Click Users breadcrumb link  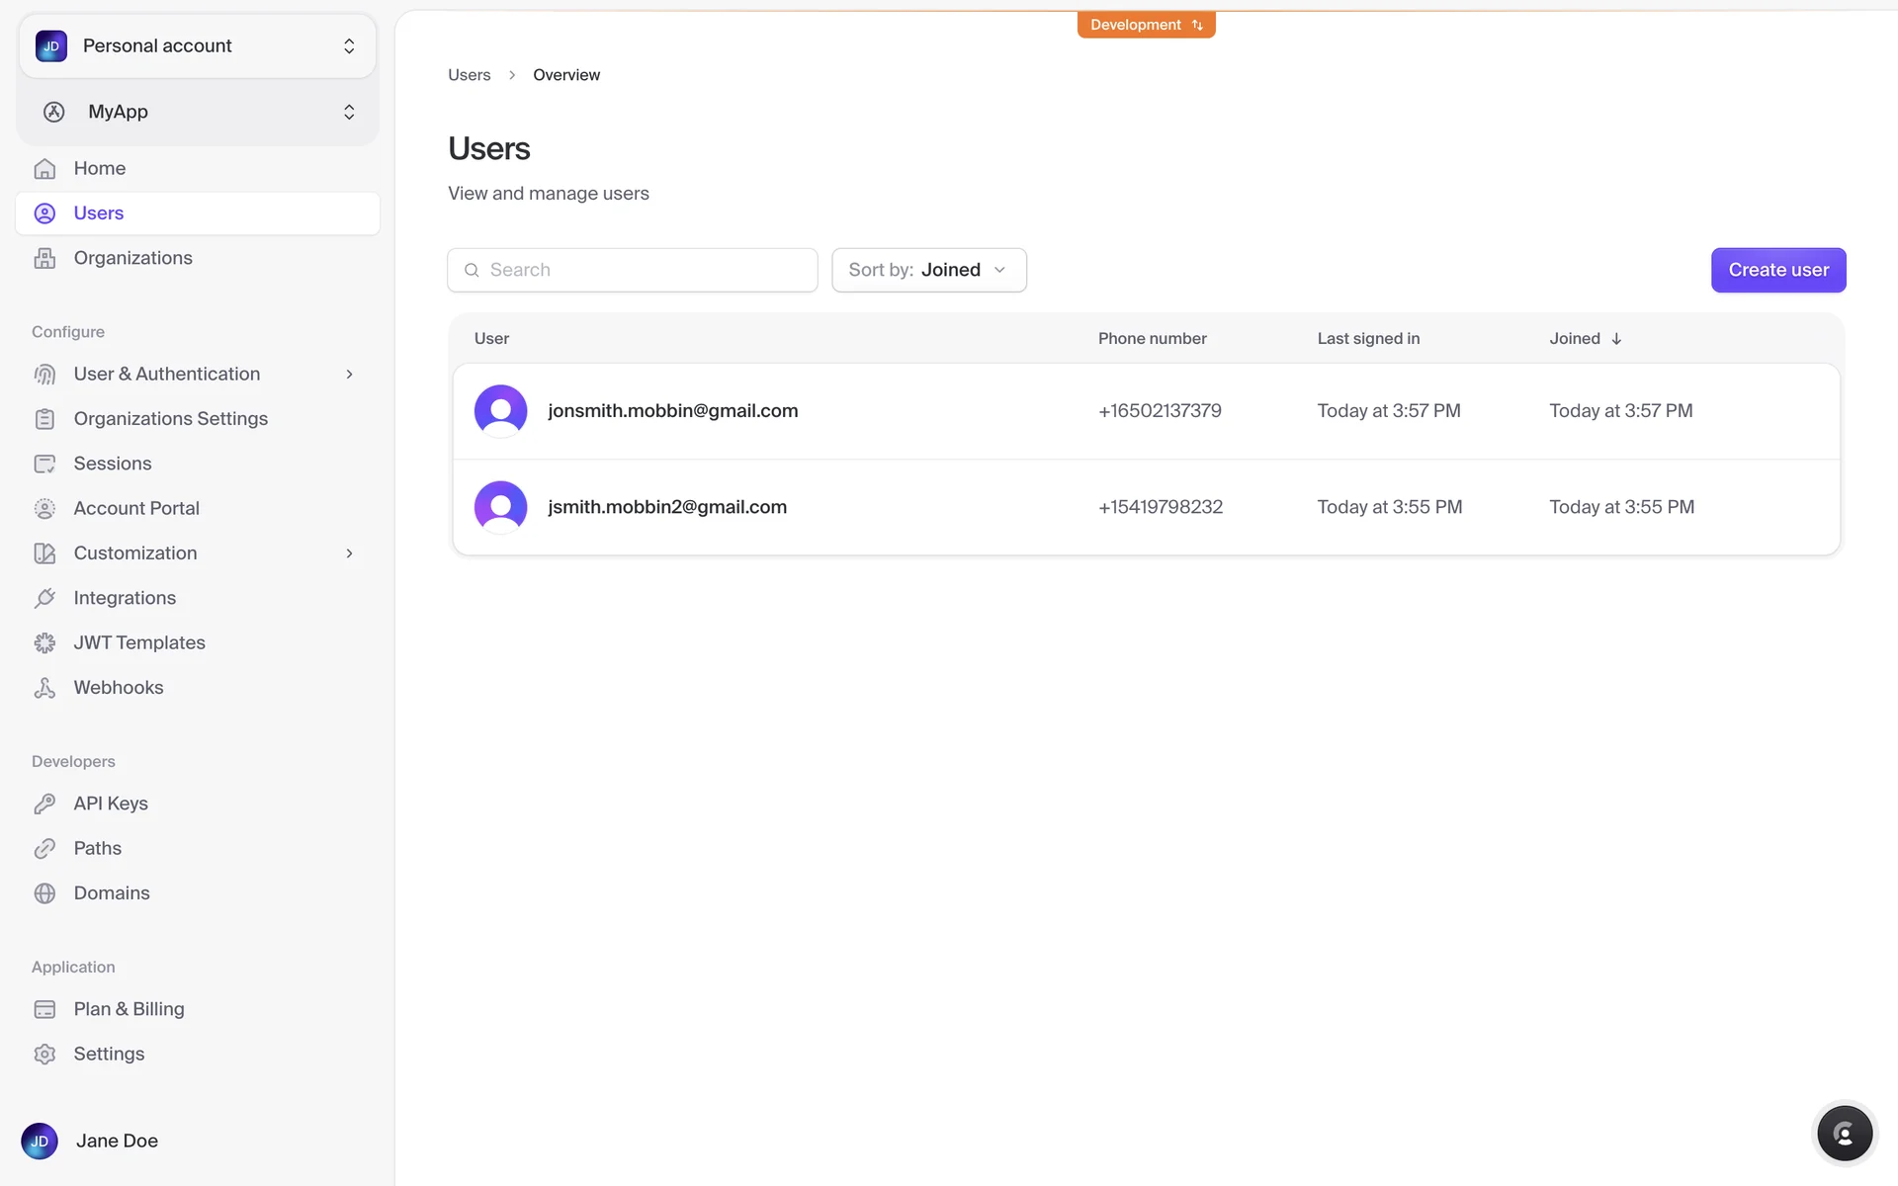(x=469, y=75)
